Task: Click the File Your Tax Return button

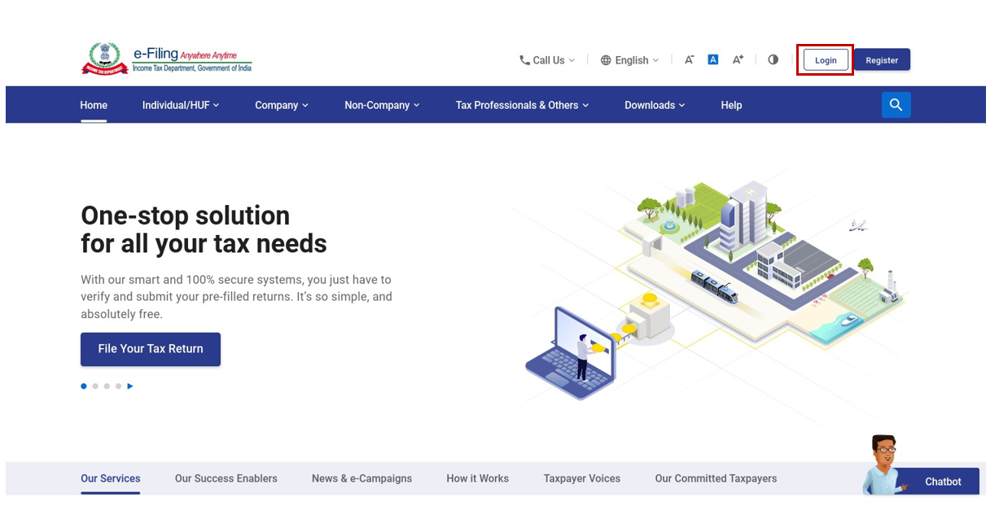Action: 150,349
